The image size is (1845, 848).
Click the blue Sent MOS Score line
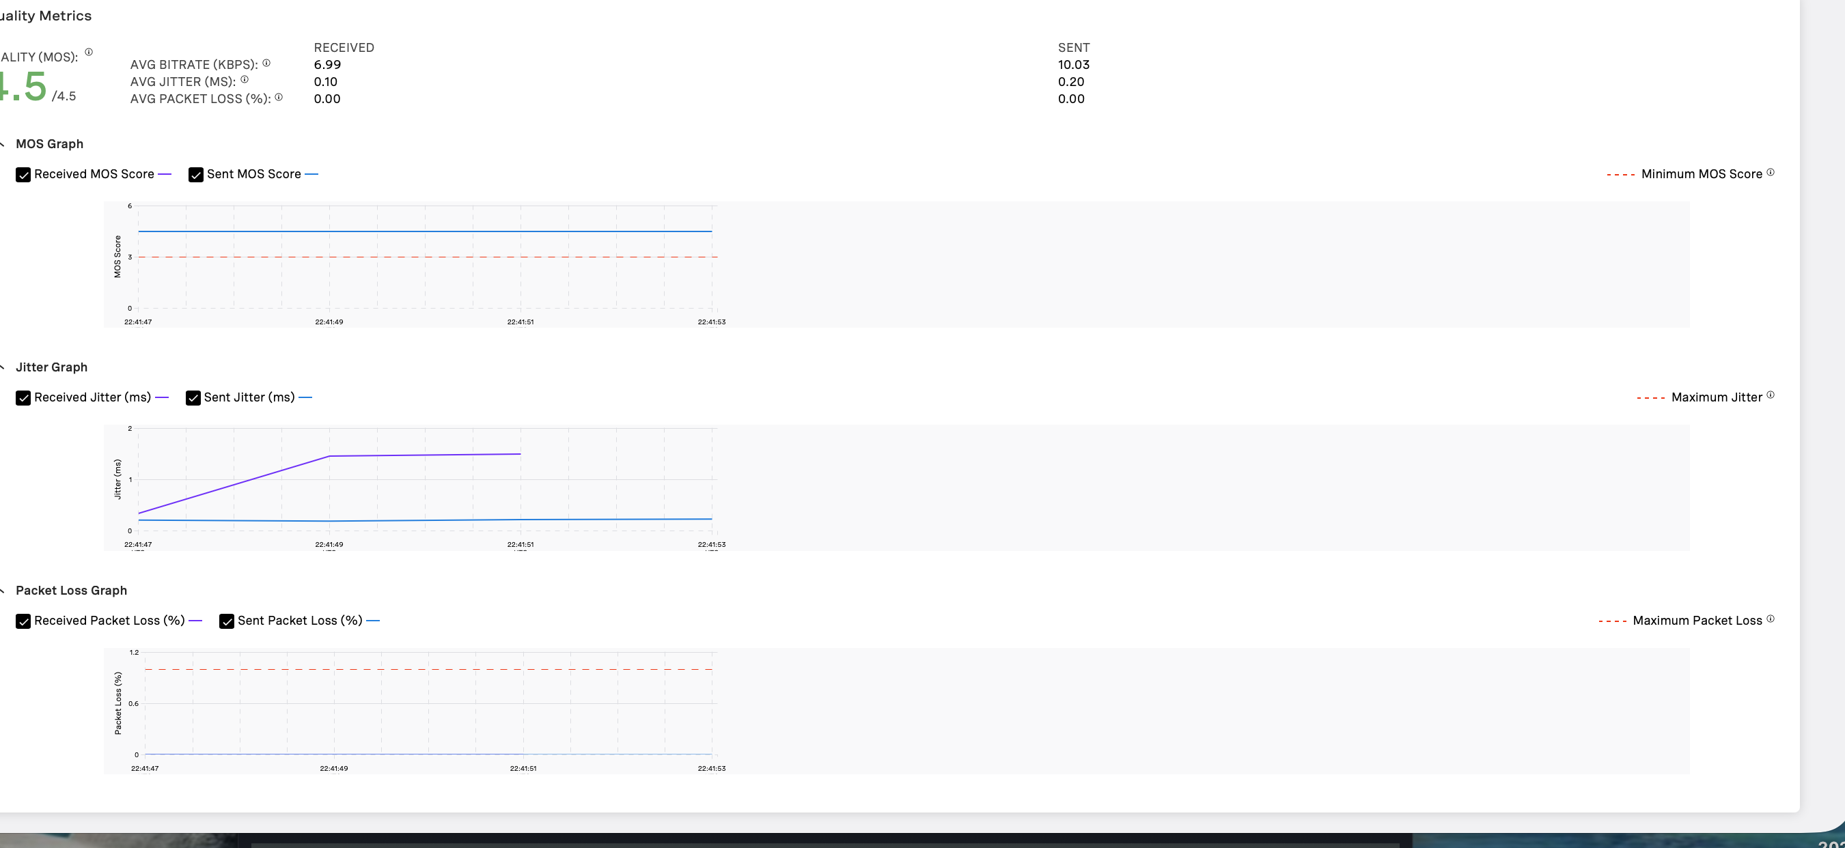click(x=425, y=231)
